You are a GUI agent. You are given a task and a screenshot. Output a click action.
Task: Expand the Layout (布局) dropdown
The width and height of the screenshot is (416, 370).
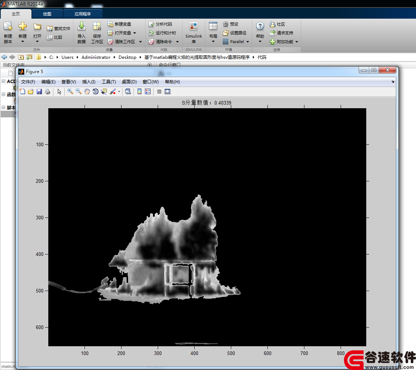pos(213,41)
